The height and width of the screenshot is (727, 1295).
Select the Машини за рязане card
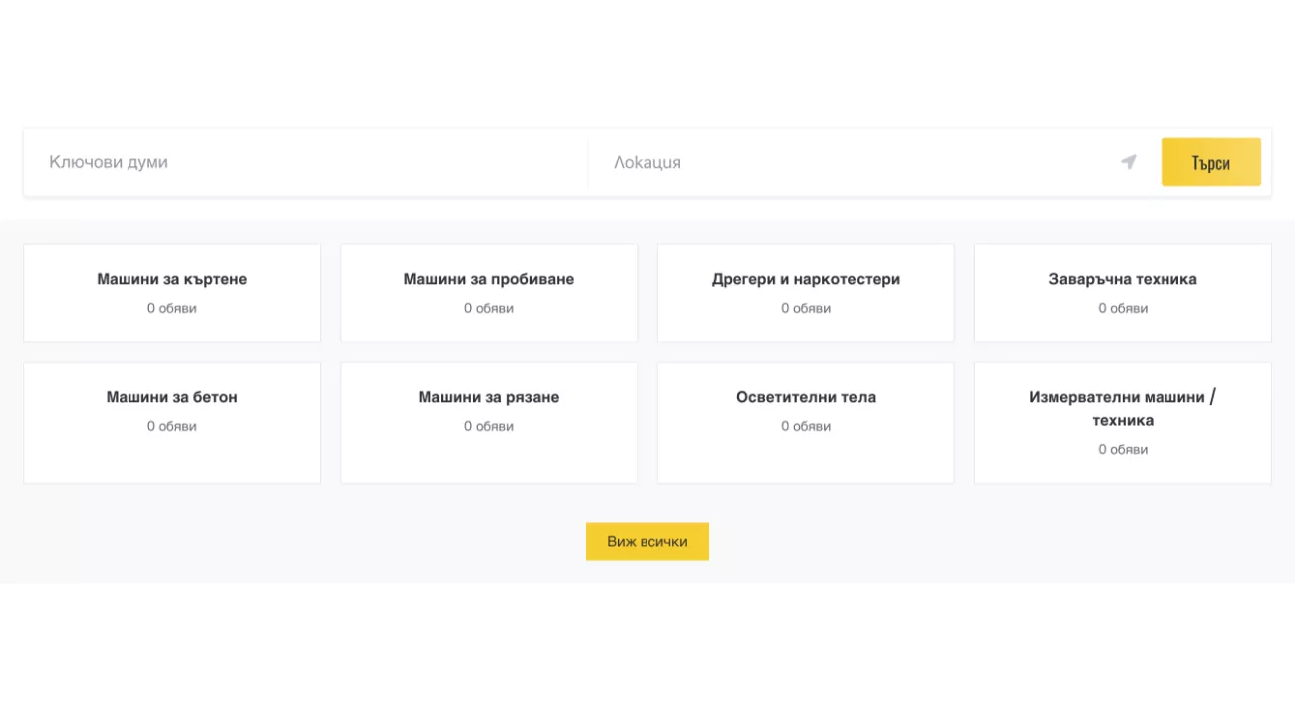488,398
